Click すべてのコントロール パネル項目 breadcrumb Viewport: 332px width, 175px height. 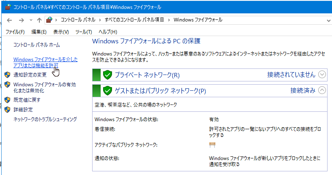click(x=134, y=20)
